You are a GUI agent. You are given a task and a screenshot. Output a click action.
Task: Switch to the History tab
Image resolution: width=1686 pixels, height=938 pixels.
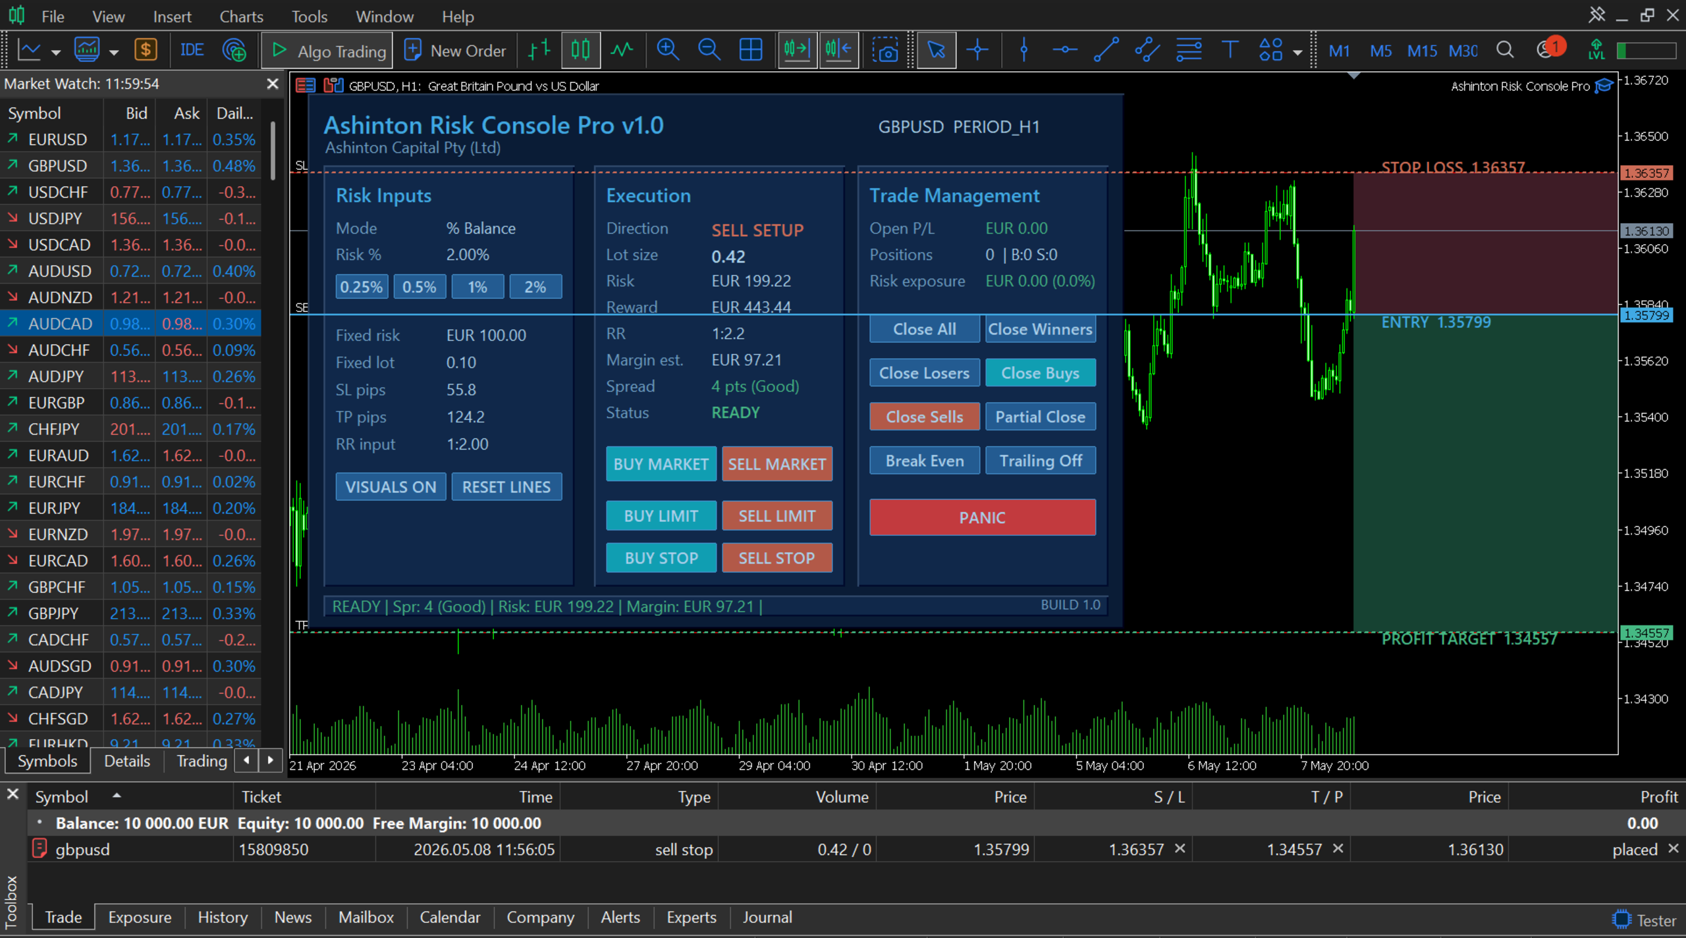pyautogui.click(x=223, y=917)
